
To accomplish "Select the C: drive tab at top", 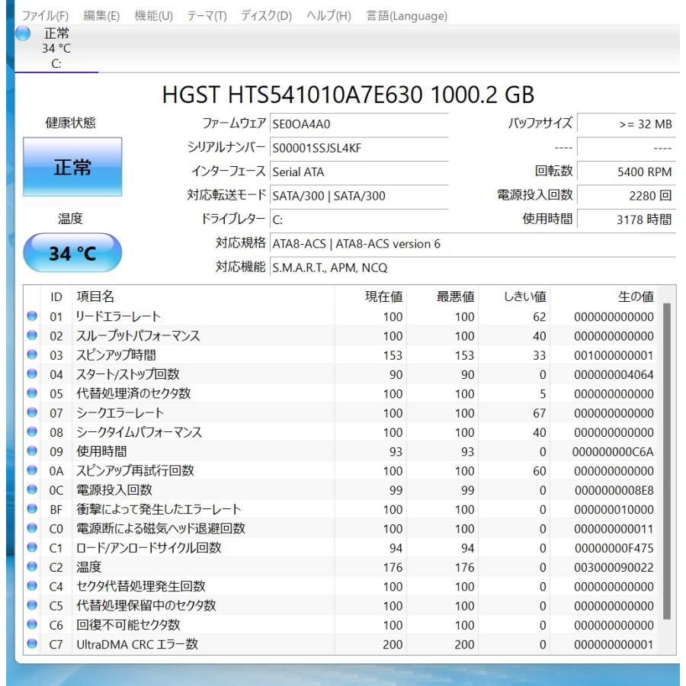I will point(56,49).
